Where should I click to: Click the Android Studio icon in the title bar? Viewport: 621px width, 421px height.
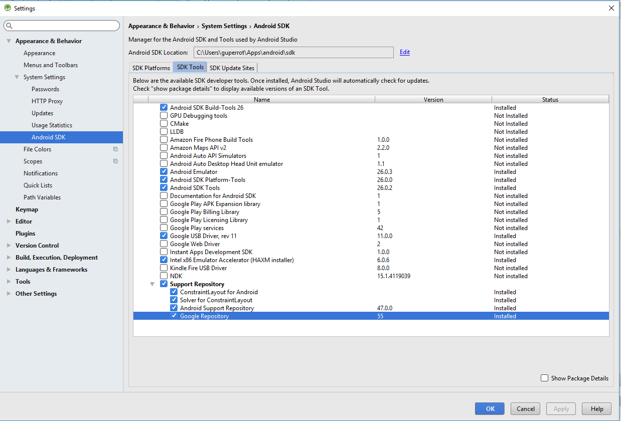coord(7,8)
